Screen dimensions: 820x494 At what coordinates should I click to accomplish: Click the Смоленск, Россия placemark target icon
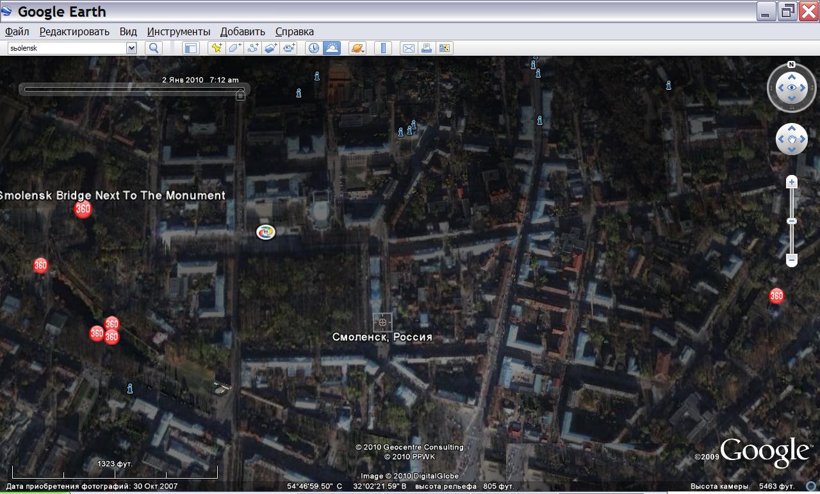click(x=382, y=322)
